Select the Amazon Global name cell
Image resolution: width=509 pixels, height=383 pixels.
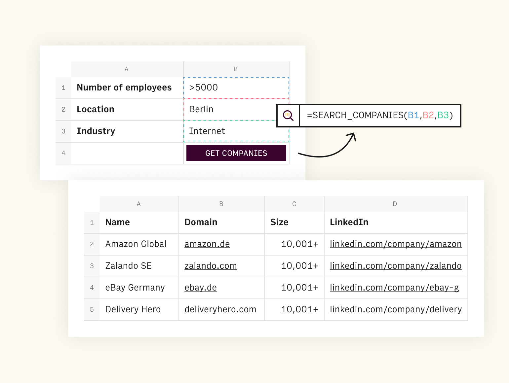(139, 244)
